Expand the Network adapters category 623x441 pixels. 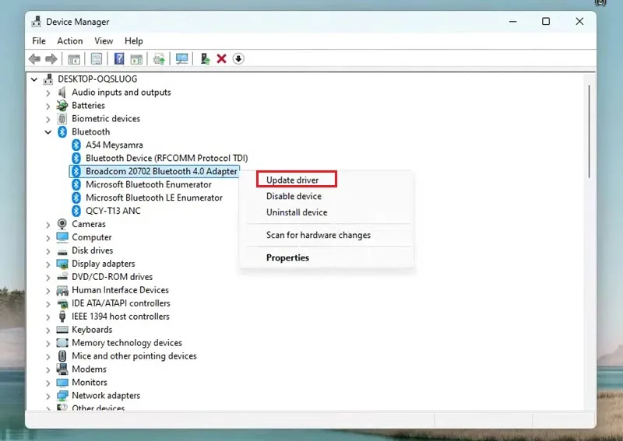pos(48,396)
